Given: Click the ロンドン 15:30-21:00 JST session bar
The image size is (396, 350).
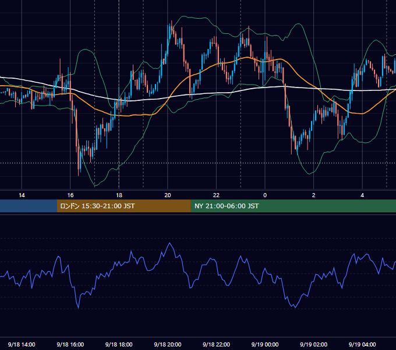Looking at the screenshot, I should (x=123, y=206).
